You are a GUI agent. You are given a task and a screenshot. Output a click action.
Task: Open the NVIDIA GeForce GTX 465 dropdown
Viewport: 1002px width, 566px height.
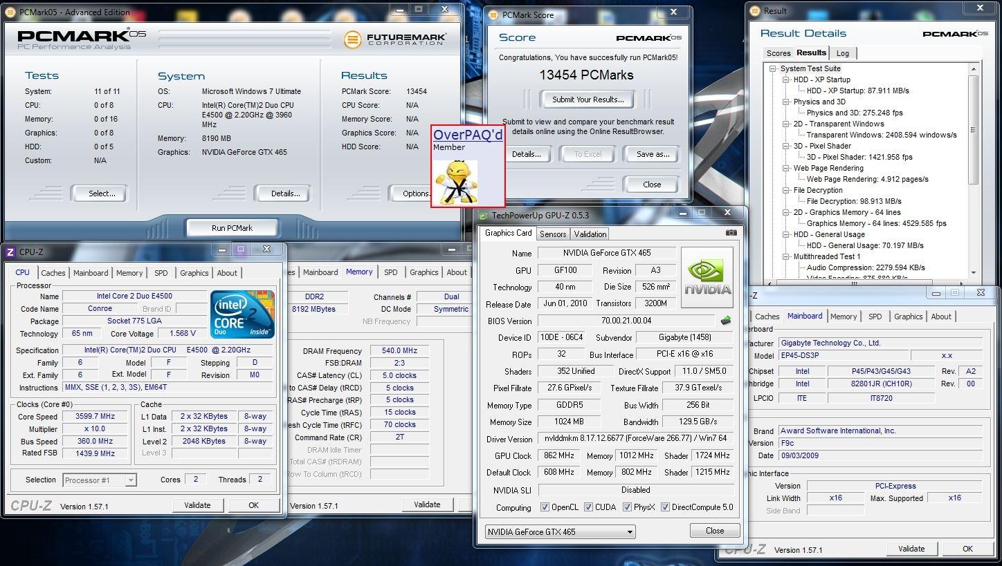[560, 531]
